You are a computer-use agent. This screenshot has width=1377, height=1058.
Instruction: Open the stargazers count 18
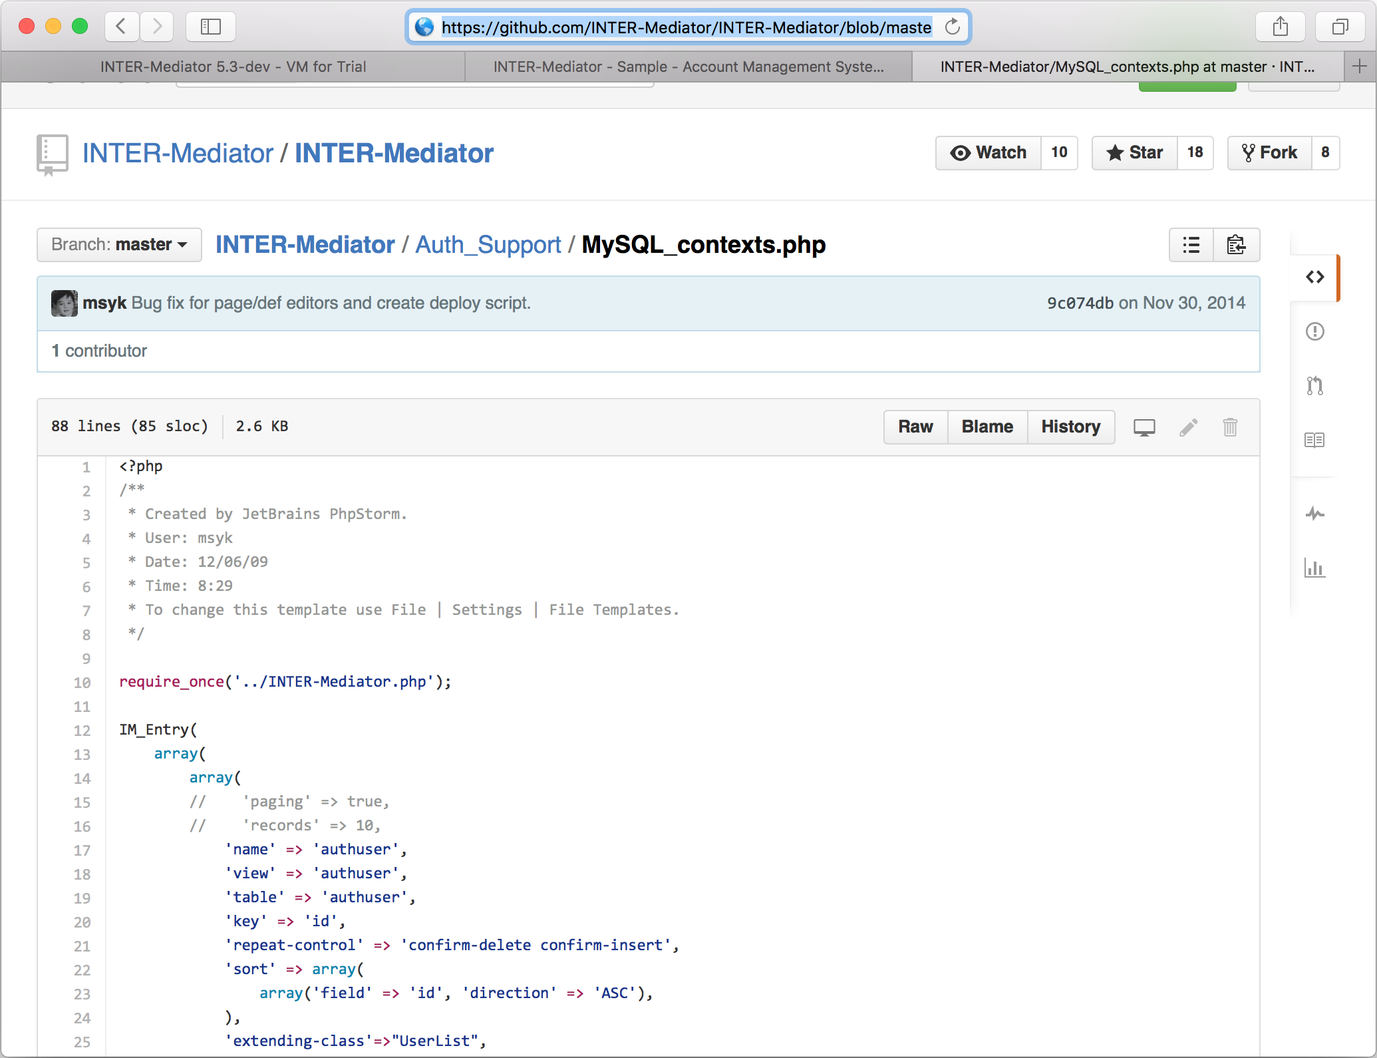tap(1195, 153)
